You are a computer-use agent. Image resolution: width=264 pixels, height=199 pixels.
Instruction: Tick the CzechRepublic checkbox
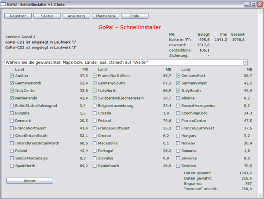click(x=178, y=113)
